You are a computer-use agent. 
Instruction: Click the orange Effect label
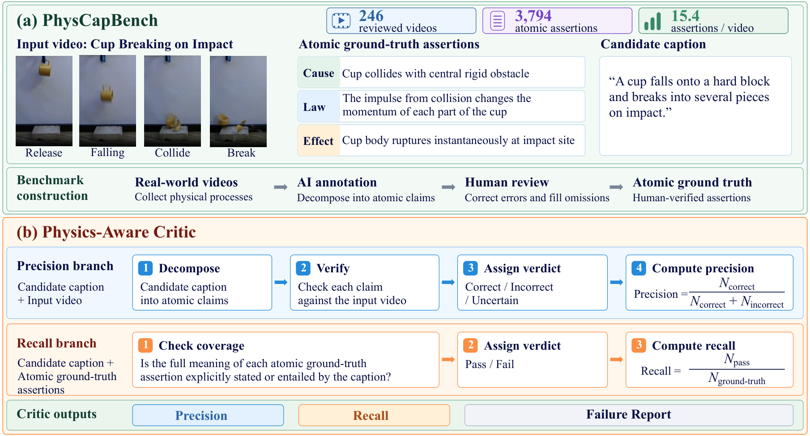point(319,140)
